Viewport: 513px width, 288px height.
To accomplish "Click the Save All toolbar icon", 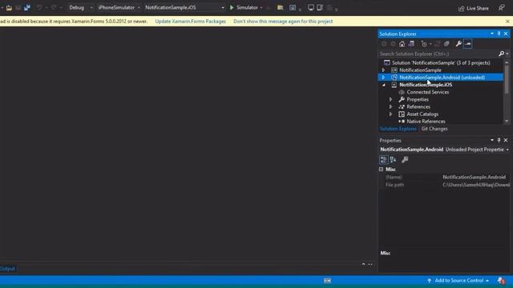I will tap(27, 7).
